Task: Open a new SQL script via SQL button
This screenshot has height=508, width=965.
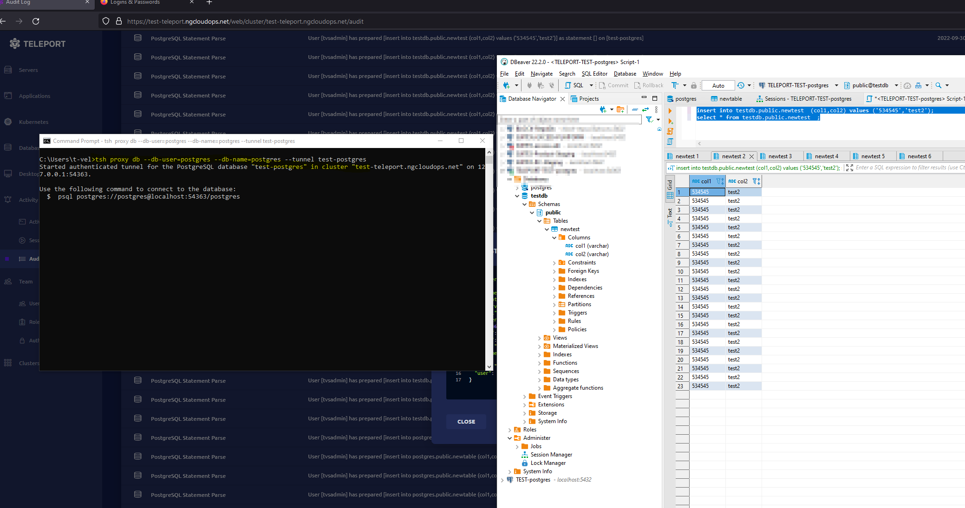Action: [x=574, y=85]
